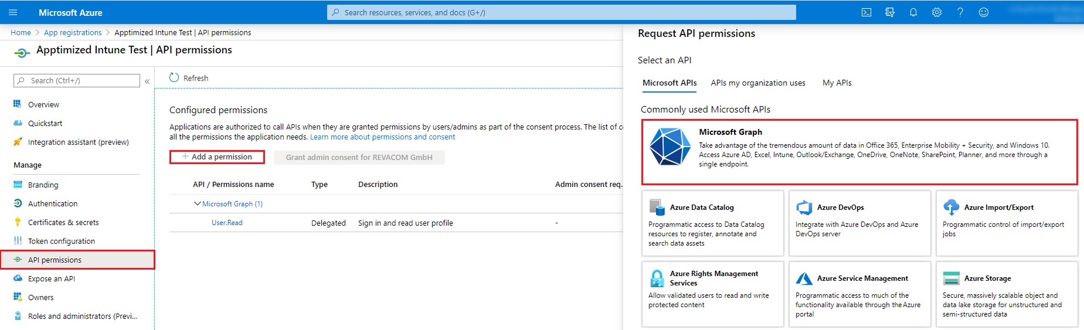Click the Branding icon in sidebar
1084x330 pixels.
click(x=18, y=185)
